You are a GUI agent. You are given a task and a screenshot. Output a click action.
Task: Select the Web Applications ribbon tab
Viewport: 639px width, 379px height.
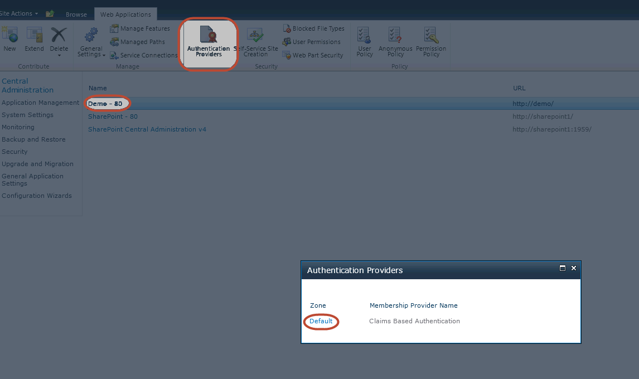click(x=125, y=14)
